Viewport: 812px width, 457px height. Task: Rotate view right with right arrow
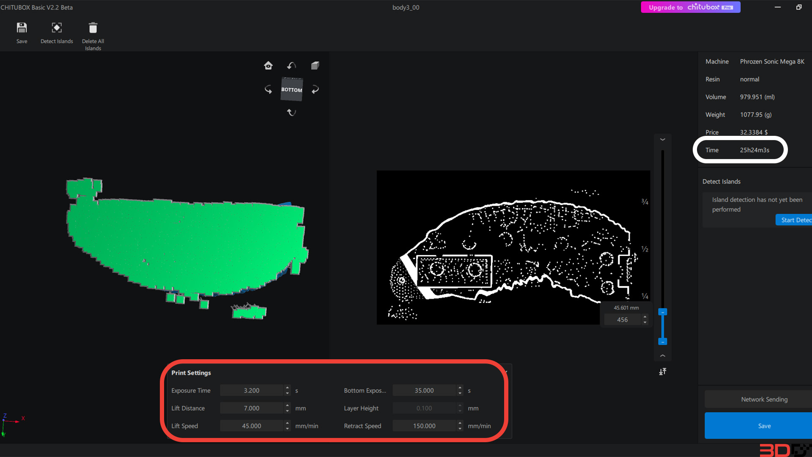pos(315,89)
